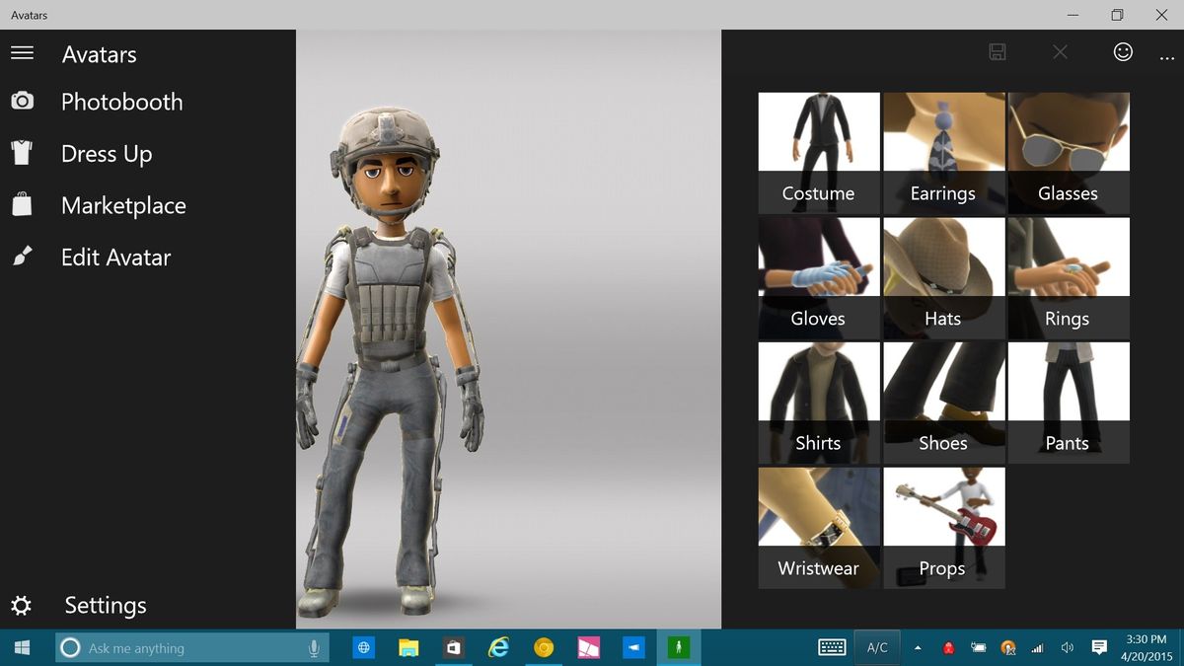This screenshot has height=666, width=1184.
Task: Open the Action Center notifications icon
Action: pyautogui.click(x=1098, y=647)
